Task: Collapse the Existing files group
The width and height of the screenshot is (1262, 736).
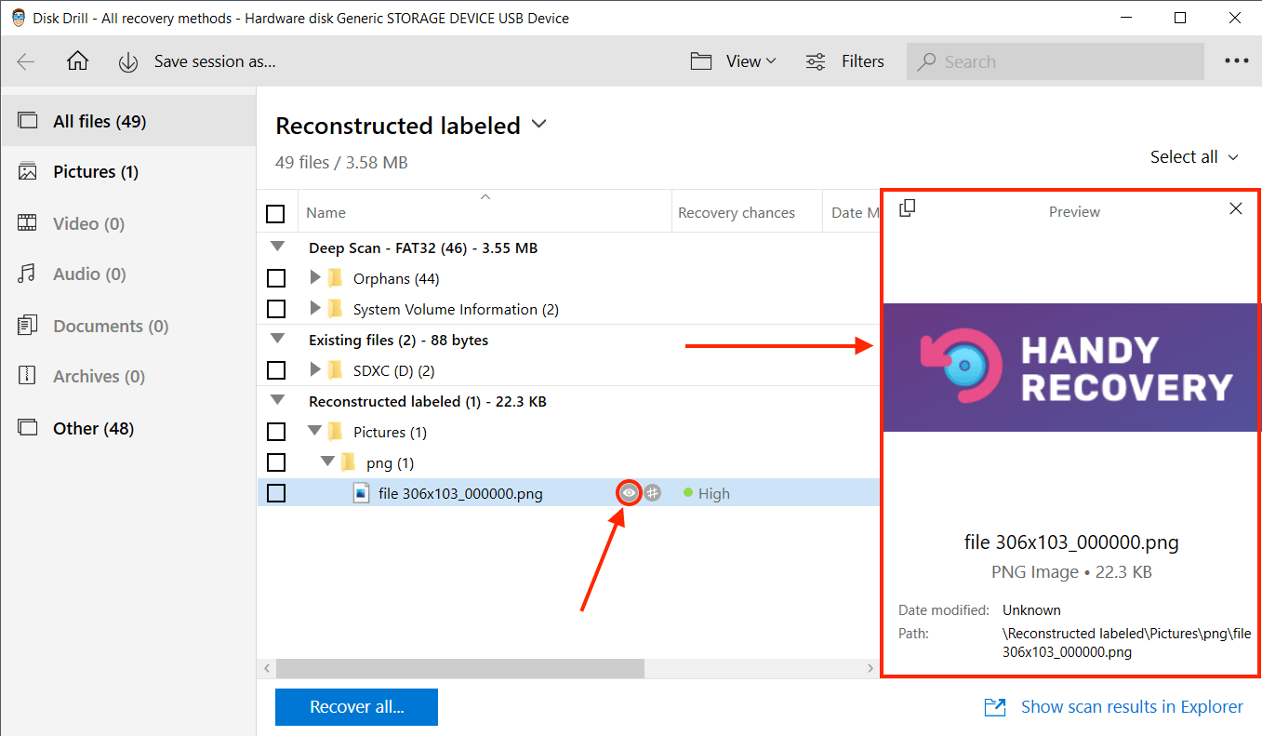Action: pyautogui.click(x=275, y=340)
